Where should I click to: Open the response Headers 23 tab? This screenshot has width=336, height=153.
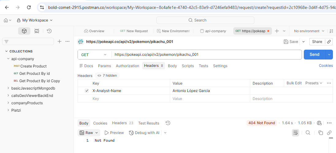(123, 123)
